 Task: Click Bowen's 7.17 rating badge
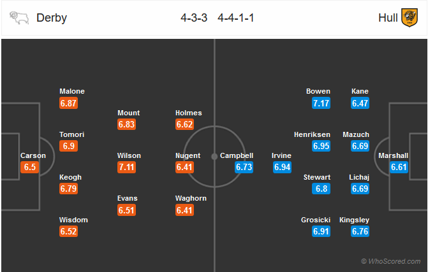click(x=321, y=103)
